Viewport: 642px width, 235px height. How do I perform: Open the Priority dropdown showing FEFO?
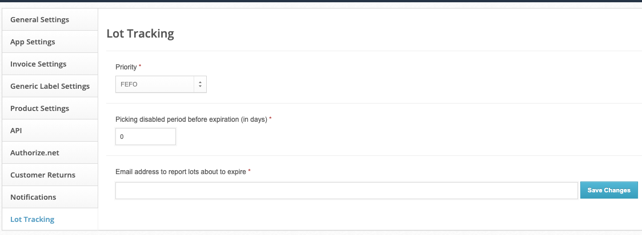point(161,84)
